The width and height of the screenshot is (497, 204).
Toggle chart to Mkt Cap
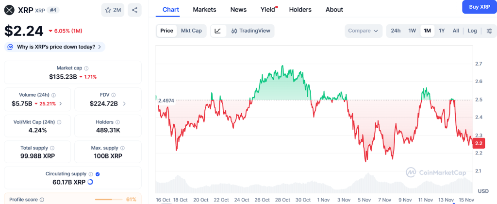pos(191,31)
